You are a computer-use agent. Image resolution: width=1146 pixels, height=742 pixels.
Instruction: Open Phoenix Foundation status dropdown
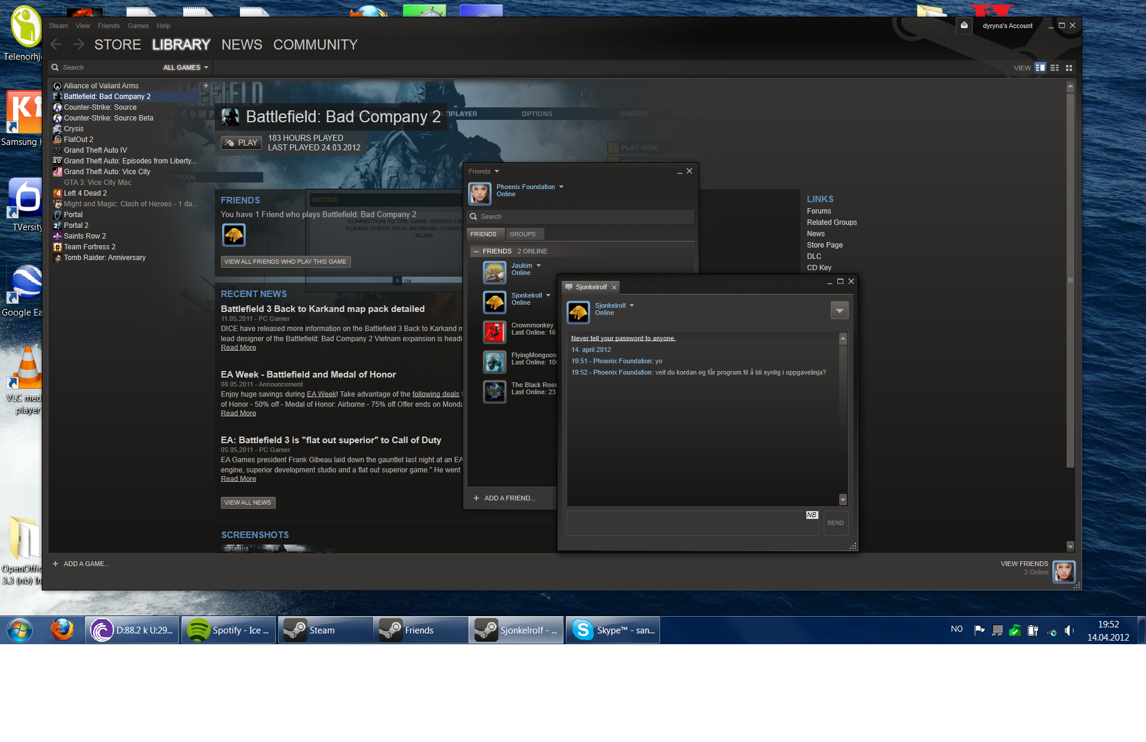561,187
